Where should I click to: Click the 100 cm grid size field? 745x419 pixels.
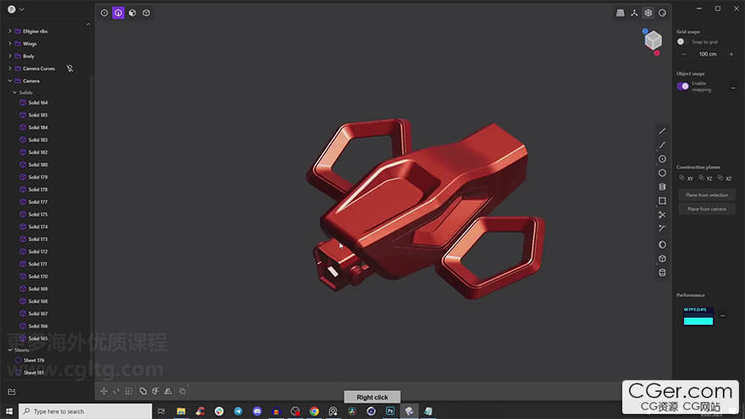(x=708, y=54)
